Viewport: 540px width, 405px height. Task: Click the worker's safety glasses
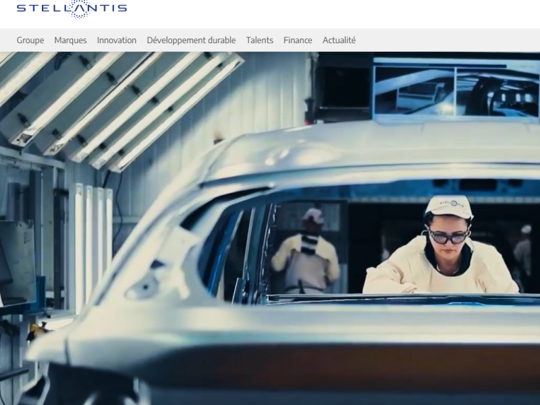448,238
